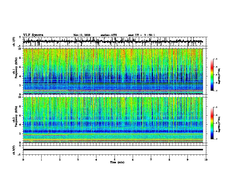This screenshot has height=179, width=232.
Task: Click the "Time (min)" axis label
Action: tap(117, 162)
